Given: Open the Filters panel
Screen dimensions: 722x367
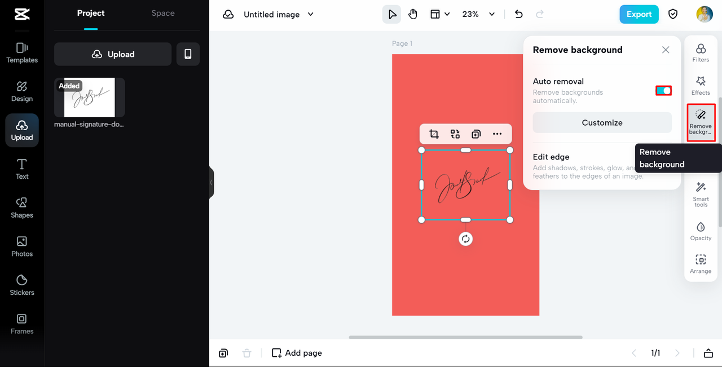Looking at the screenshot, I should point(701,52).
